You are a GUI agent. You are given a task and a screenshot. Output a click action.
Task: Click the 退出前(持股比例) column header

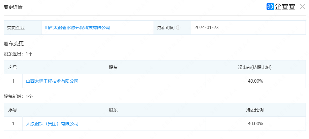click(255, 67)
